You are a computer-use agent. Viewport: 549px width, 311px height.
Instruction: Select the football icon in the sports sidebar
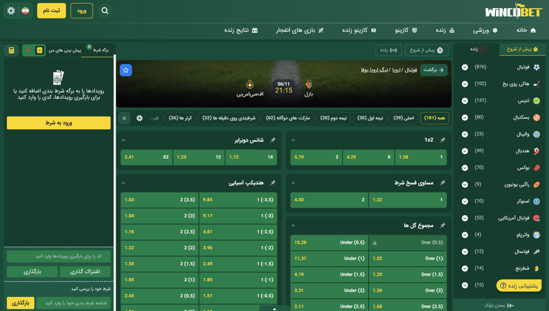[x=537, y=67]
